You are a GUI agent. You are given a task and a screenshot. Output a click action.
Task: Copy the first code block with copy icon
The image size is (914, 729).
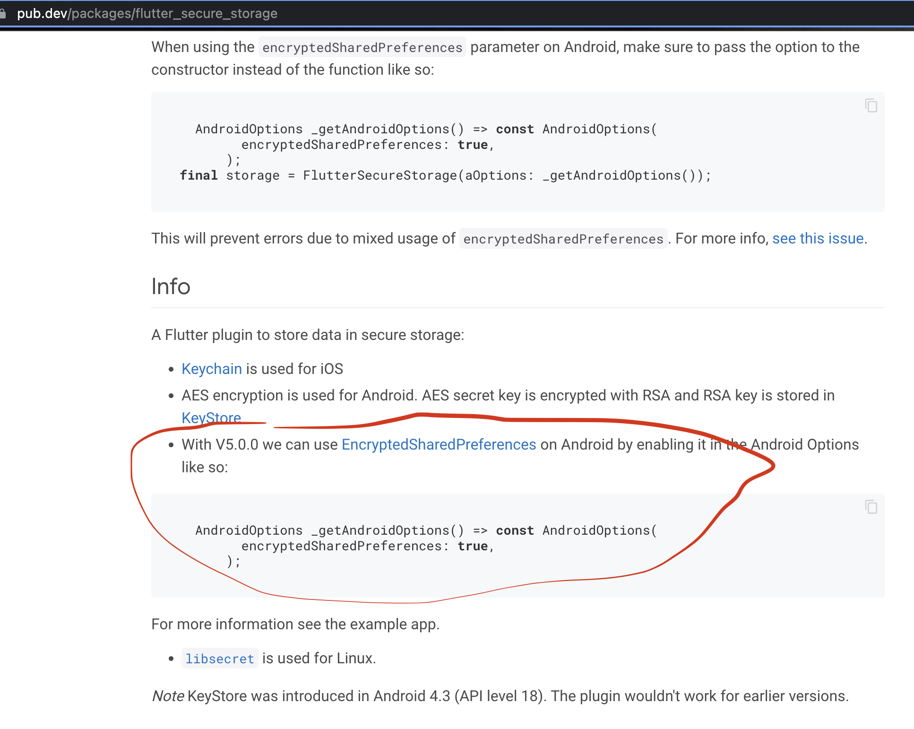(x=871, y=105)
